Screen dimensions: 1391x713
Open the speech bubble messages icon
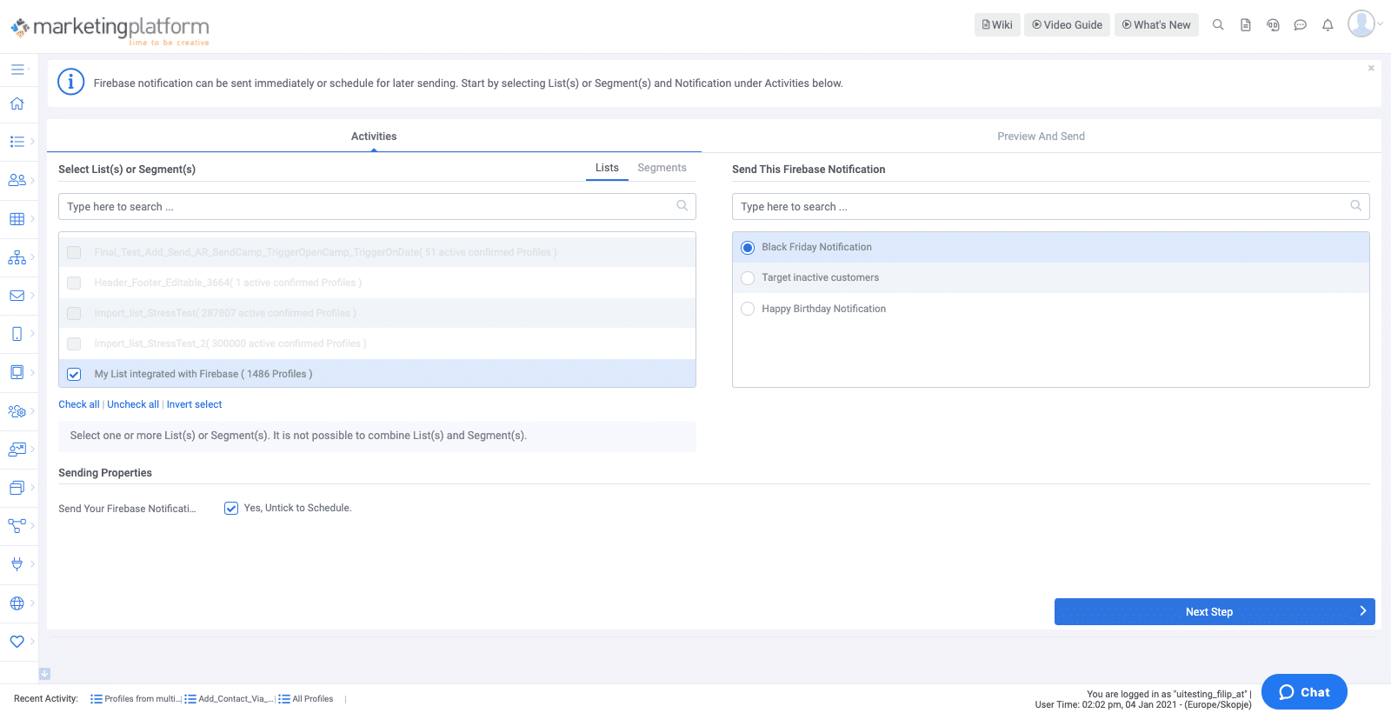pos(1301,25)
